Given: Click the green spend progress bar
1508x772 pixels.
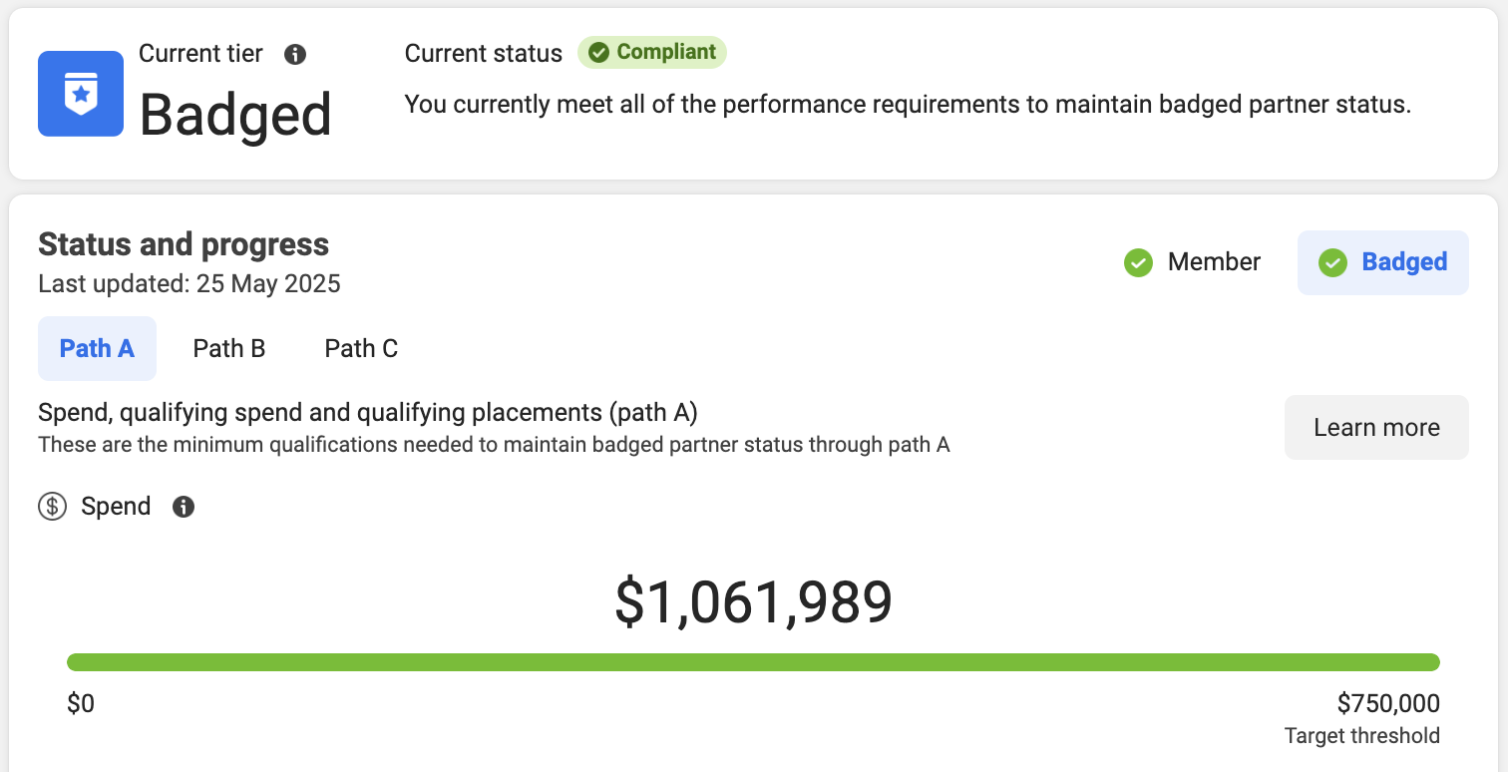Looking at the screenshot, I should (x=753, y=662).
